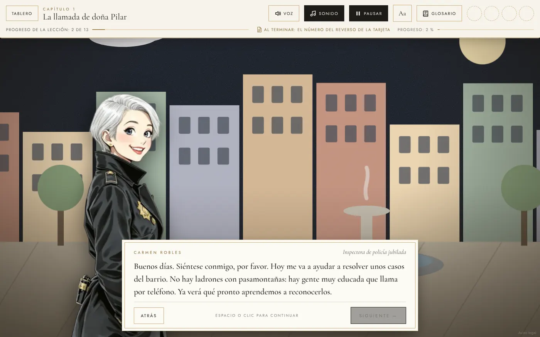Click the dialogue text starting 'Buenos días'

tap(269, 279)
